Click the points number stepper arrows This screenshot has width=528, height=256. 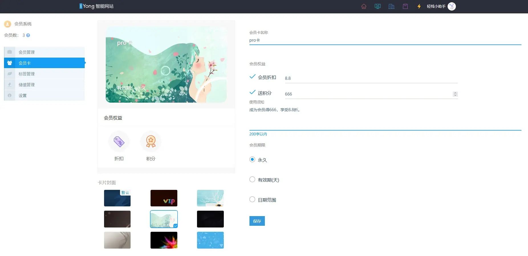(455, 94)
